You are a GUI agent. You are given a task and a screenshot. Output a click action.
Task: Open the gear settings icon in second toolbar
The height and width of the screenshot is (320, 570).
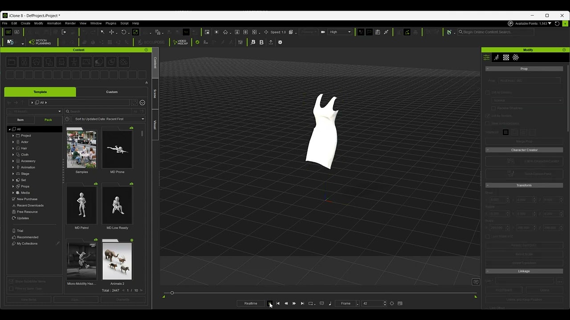(280, 42)
